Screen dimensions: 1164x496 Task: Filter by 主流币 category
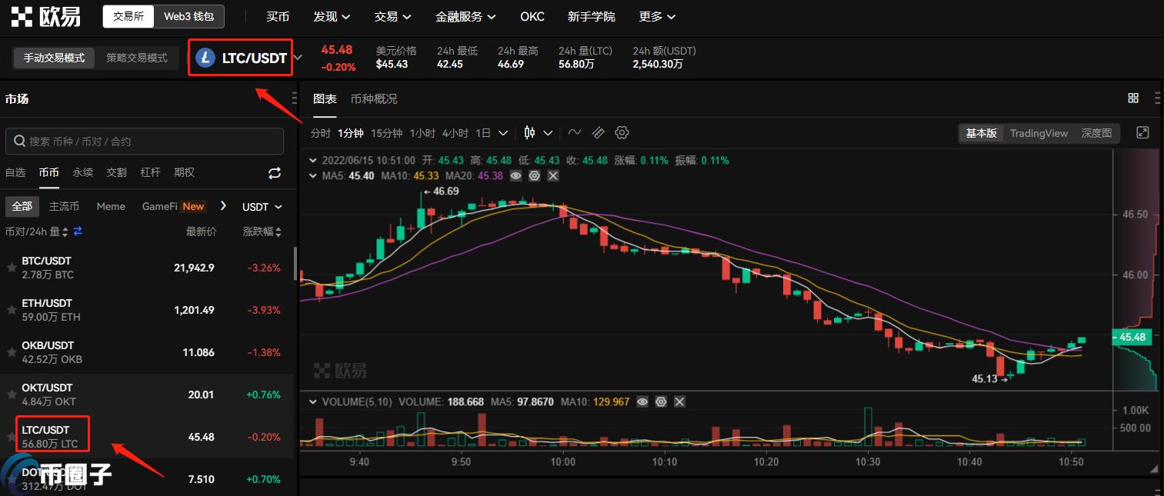(x=65, y=207)
